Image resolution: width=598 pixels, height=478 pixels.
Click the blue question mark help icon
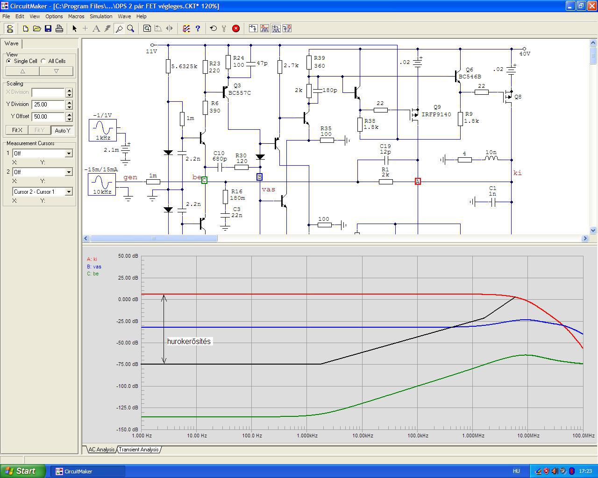(x=198, y=28)
